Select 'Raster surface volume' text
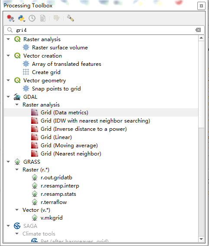The width and height of the screenshot is (209, 246). [60, 47]
